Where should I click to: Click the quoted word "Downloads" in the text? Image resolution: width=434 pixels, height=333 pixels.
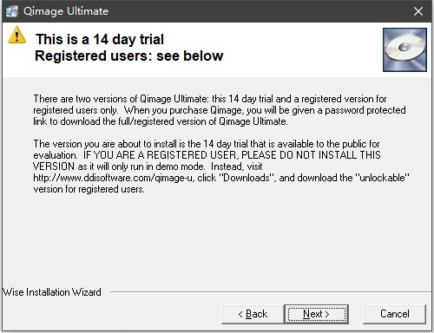point(247,178)
